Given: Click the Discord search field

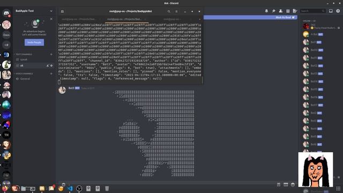Looking at the screenshot, I should pyautogui.click(x=312, y=11).
